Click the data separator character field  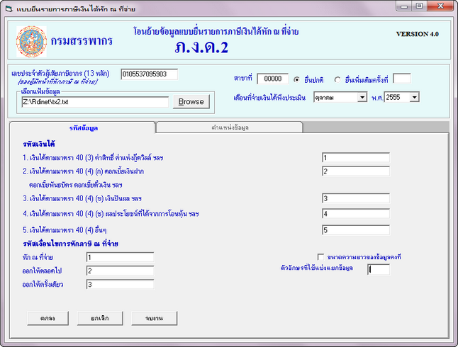pos(379,269)
